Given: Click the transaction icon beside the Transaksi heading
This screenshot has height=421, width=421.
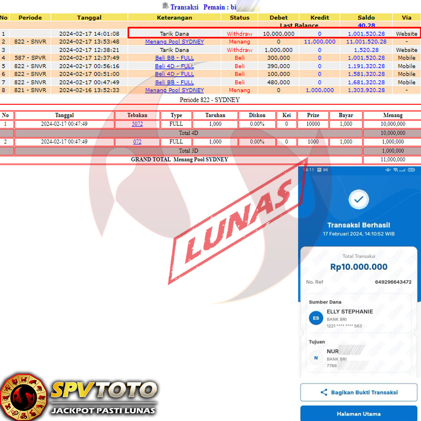Looking at the screenshot, I should point(165,6).
